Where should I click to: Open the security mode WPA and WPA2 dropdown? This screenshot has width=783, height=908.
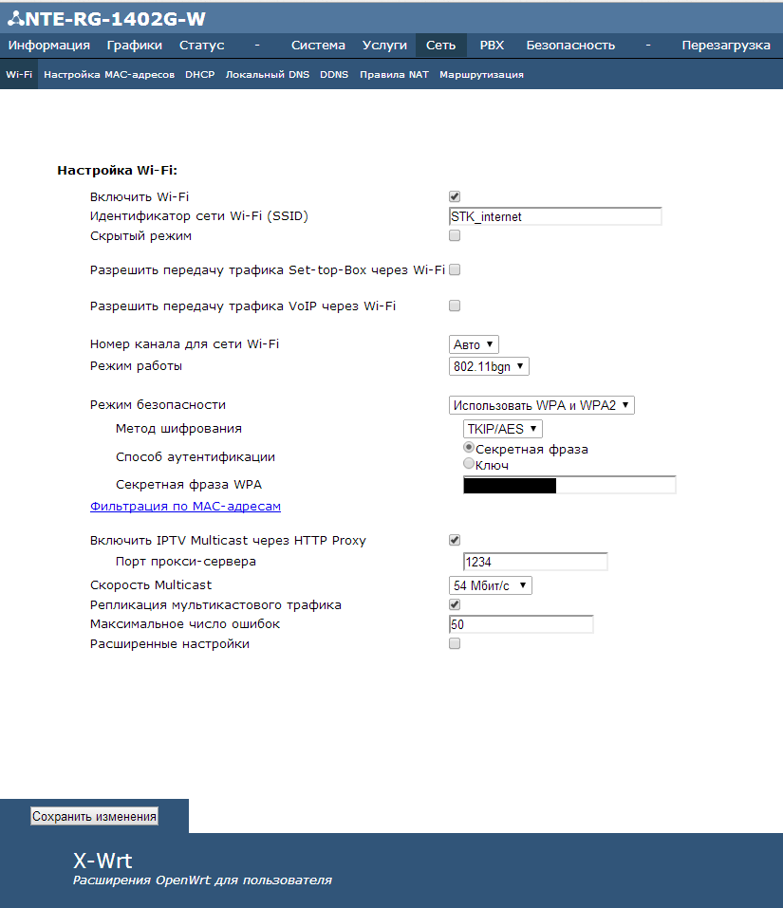541,405
